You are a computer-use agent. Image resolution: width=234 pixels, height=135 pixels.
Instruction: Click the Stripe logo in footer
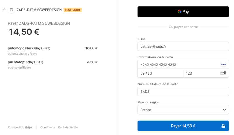pyautogui.click(x=28, y=127)
